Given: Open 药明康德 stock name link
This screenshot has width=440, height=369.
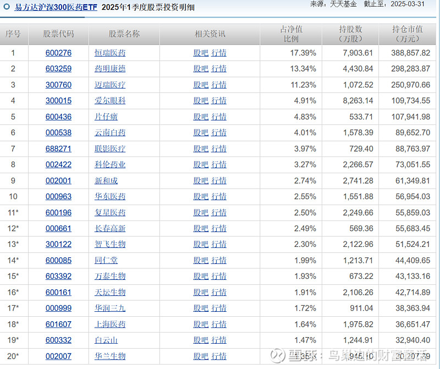Looking at the screenshot, I should (110, 69).
